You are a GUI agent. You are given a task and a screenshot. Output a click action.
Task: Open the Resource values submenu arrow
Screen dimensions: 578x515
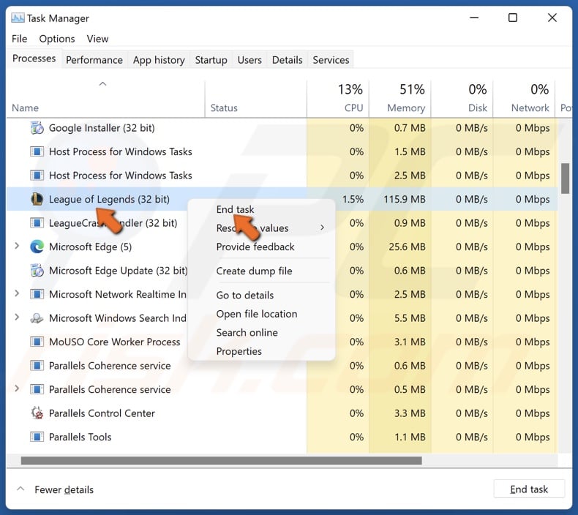pyautogui.click(x=322, y=228)
